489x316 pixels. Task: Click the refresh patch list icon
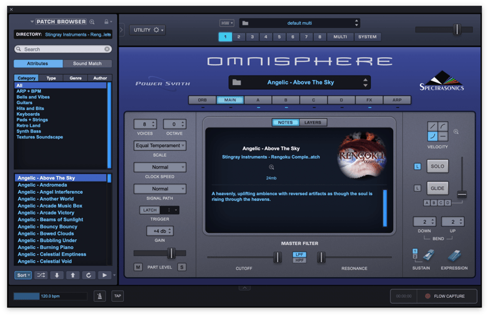(x=89, y=275)
